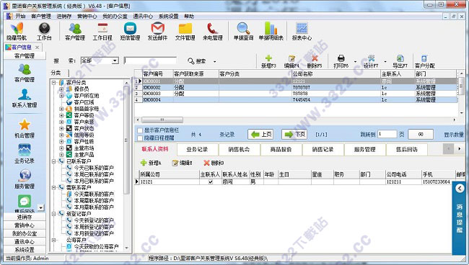
Task: Select 今天已联系的客户 in the tree
Action: pyautogui.click(x=94, y=168)
